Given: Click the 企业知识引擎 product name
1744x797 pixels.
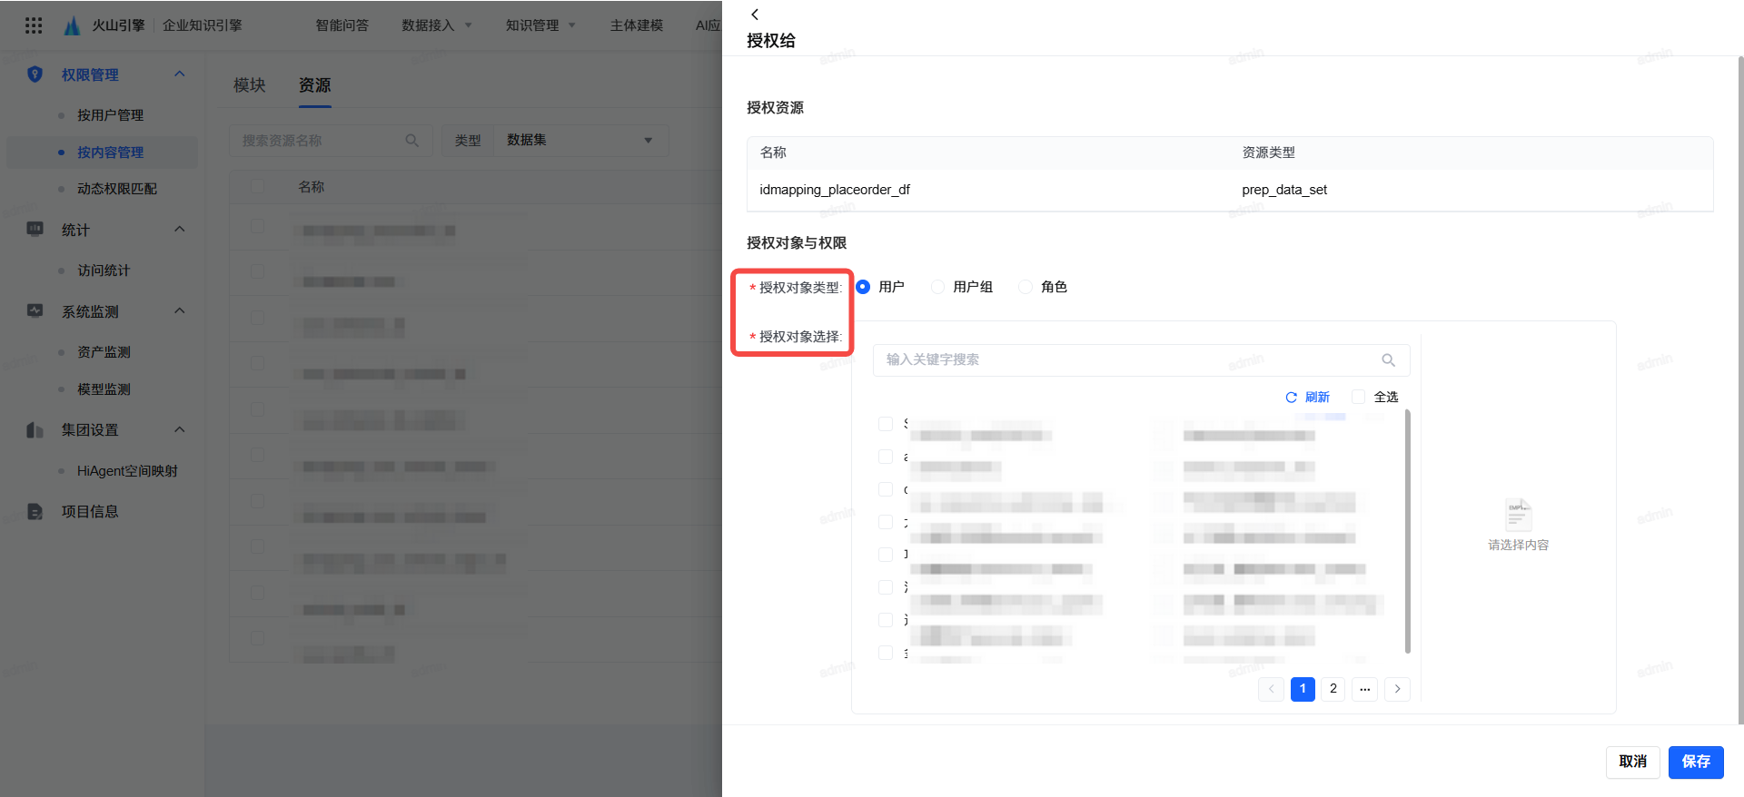Looking at the screenshot, I should click(x=203, y=25).
